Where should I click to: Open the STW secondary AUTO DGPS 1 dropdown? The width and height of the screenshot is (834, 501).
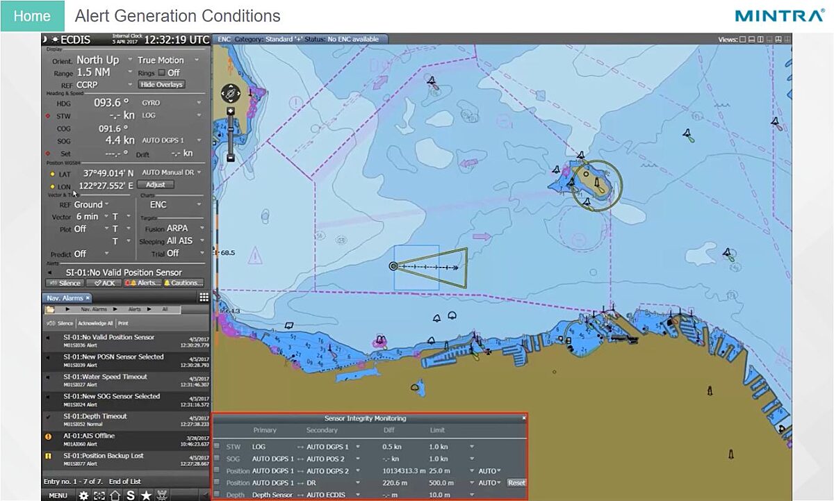click(358, 447)
